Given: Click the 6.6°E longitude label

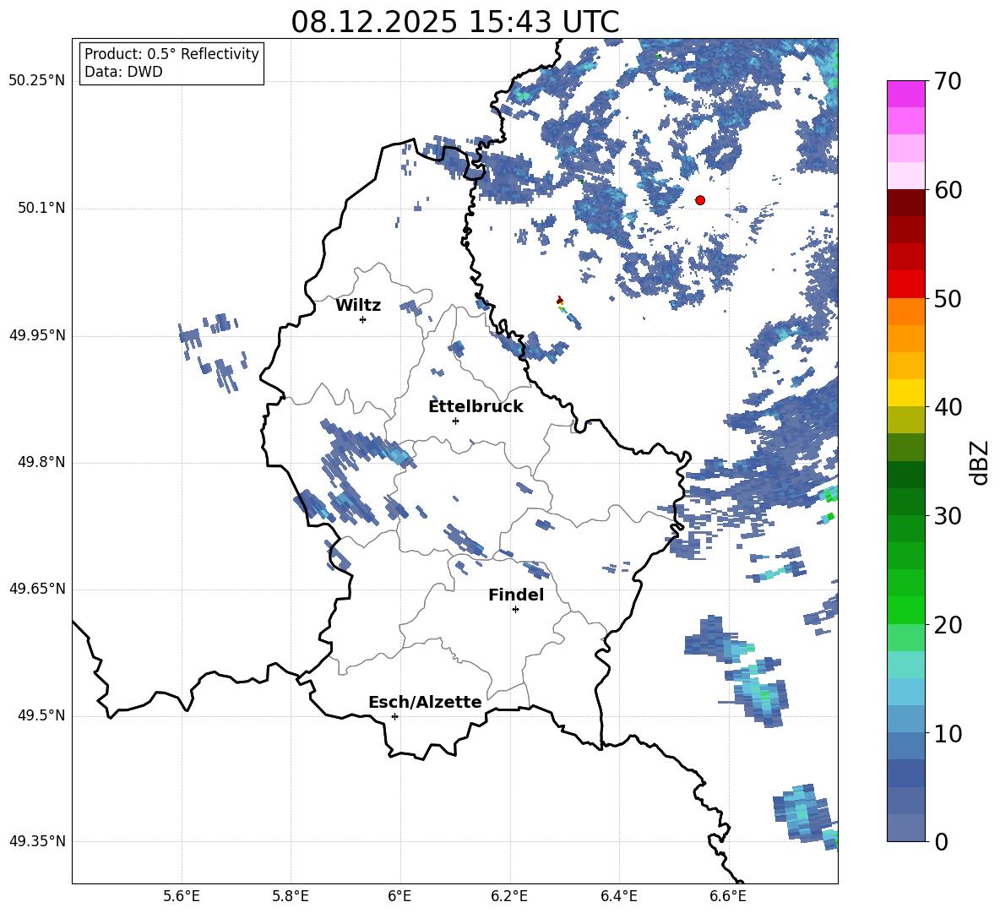Looking at the screenshot, I should pos(728,897).
